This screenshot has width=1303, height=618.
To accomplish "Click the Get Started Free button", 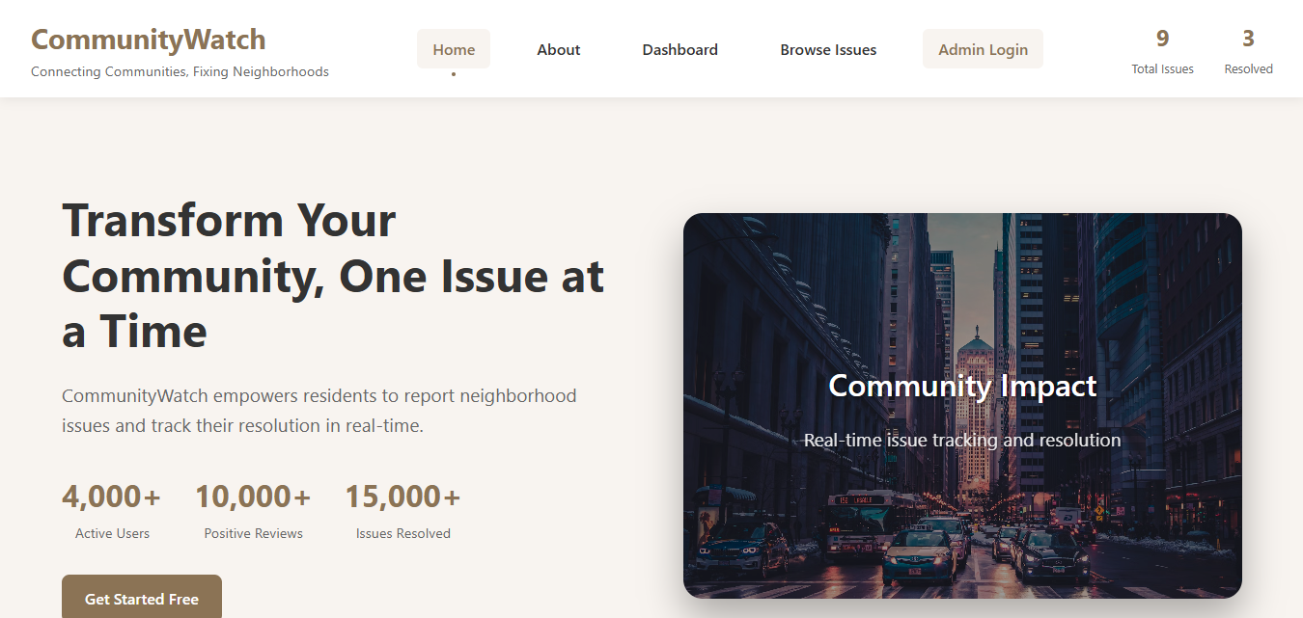I will [x=141, y=598].
